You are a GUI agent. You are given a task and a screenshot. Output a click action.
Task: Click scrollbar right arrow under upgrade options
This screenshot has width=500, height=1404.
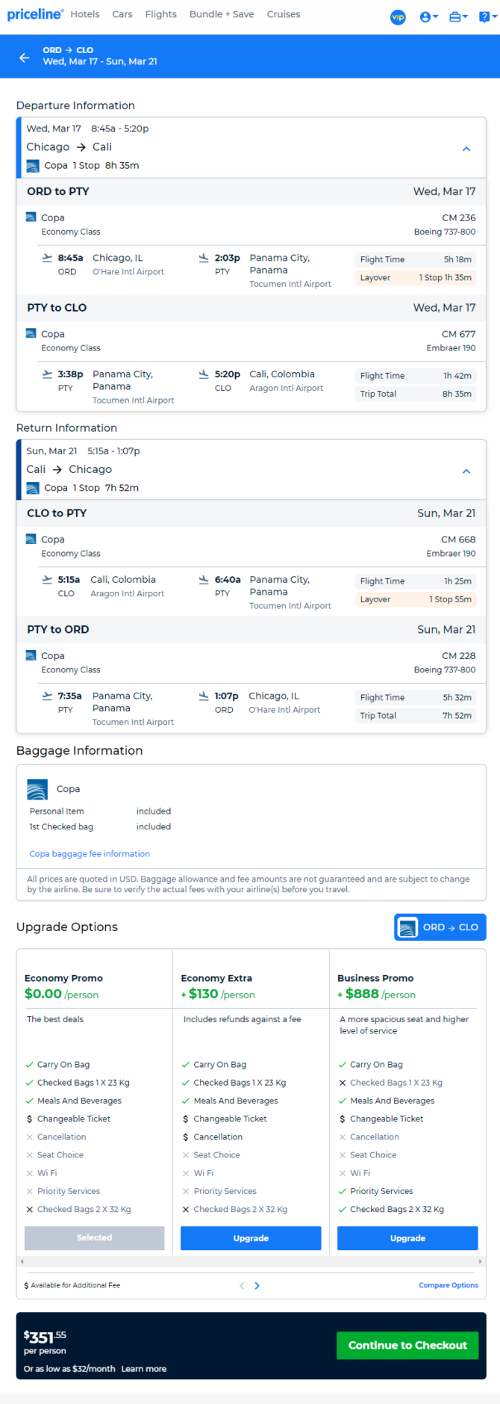click(481, 1261)
